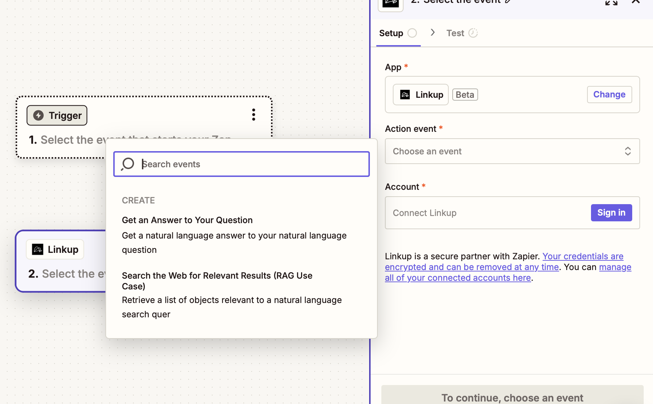The height and width of the screenshot is (404, 653).
Task: Open manage all connected accounts link
Action: [x=508, y=273]
